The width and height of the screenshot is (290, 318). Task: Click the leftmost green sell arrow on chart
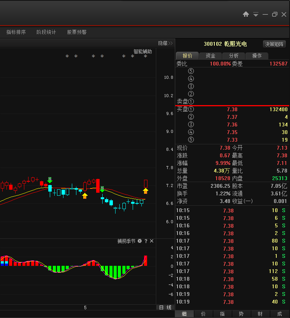pyautogui.click(x=50, y=180)
